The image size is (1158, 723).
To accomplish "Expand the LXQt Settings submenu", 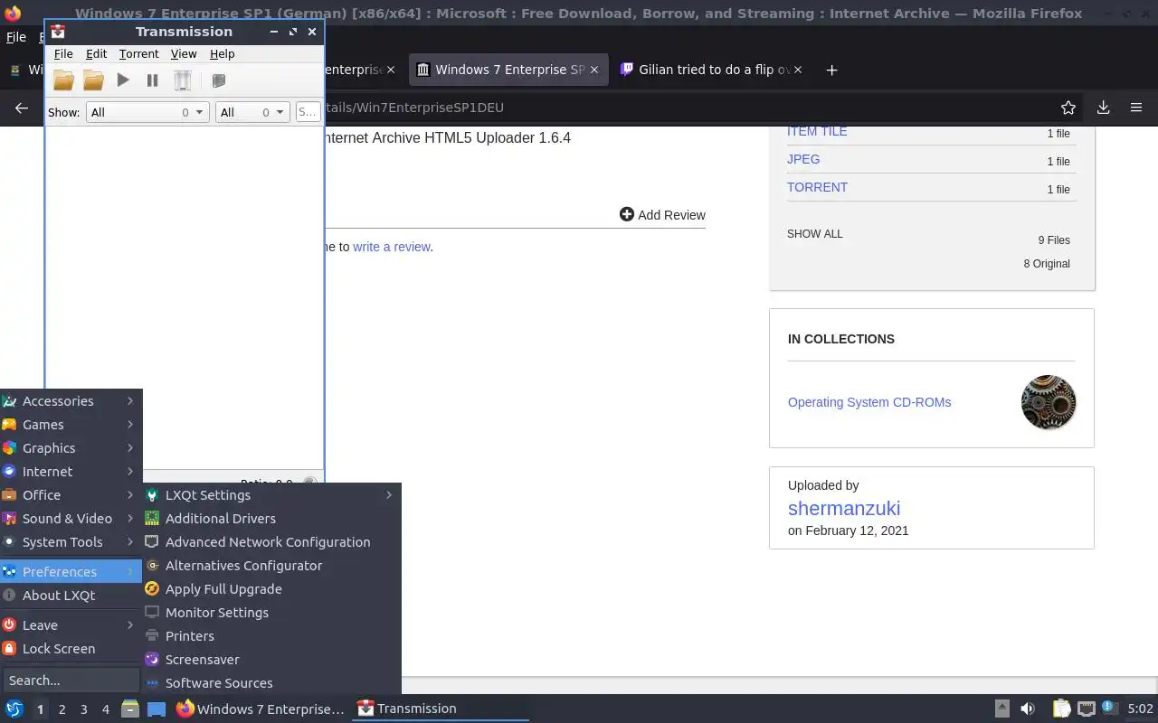I will 271,495.
